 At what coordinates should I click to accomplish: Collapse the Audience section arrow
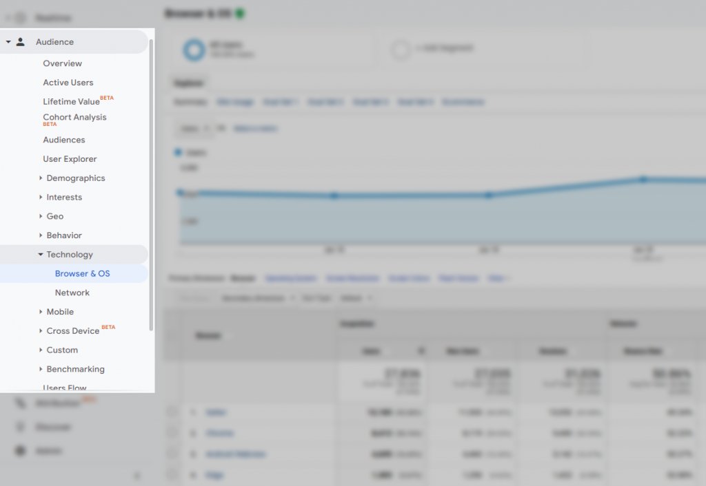(x=8, y=42)
